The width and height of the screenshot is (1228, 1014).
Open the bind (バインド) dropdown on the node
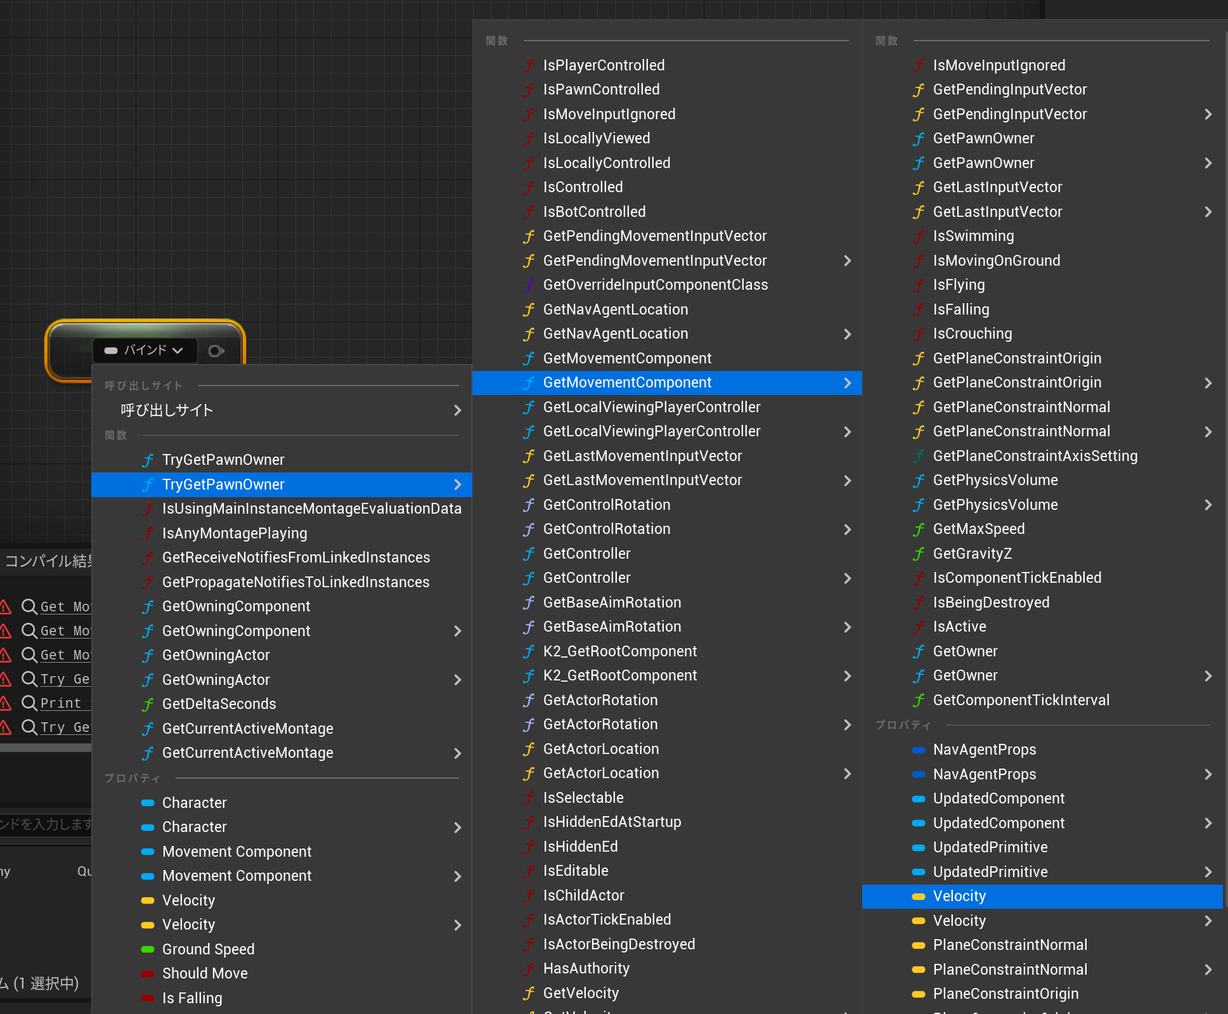(145, 351)
